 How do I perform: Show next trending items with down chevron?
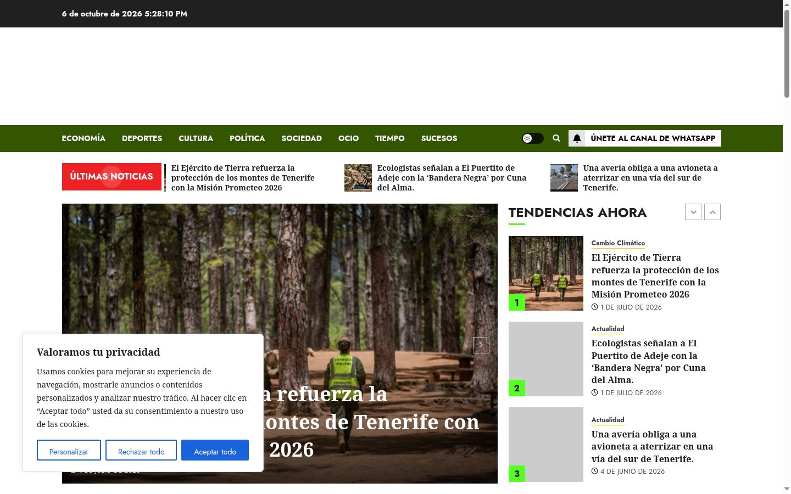pyautogui.click(x=693, y=212)
